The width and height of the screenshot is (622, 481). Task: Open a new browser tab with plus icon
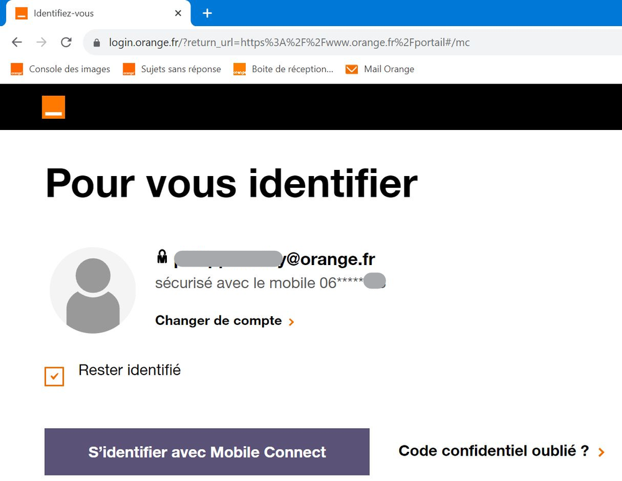tap(207, 13)
